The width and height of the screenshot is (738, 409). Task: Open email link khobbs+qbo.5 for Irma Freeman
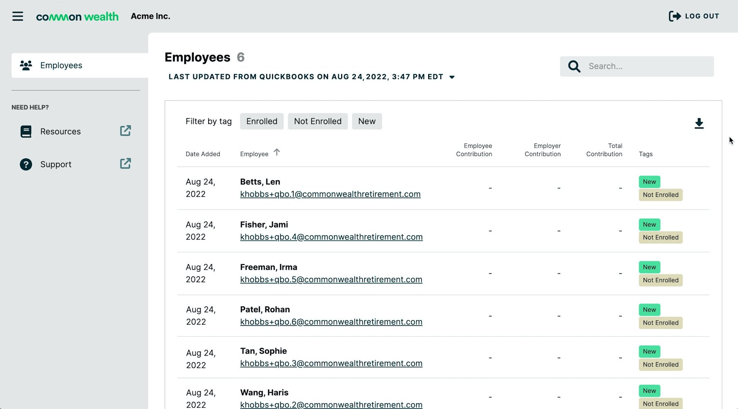[331, 280]
